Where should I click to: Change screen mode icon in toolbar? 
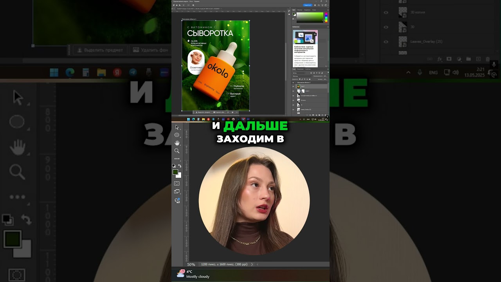tap(177, 192)
